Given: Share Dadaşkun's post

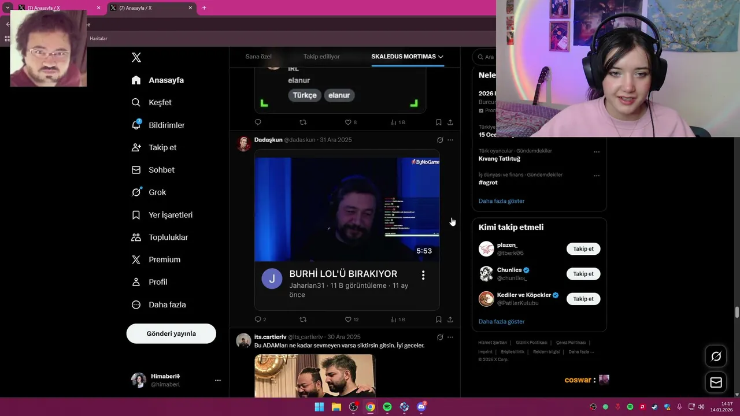Looking at the screenshot, I should tap(450, 320).
